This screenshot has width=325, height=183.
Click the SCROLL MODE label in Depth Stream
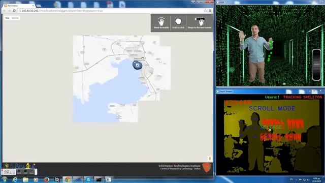tap(272, 108)
